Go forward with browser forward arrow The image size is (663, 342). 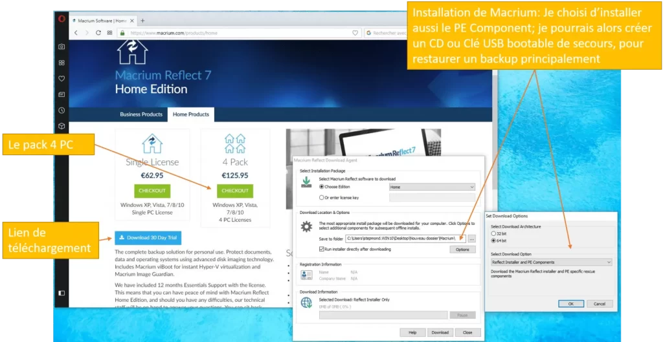[x=87, y=32]
